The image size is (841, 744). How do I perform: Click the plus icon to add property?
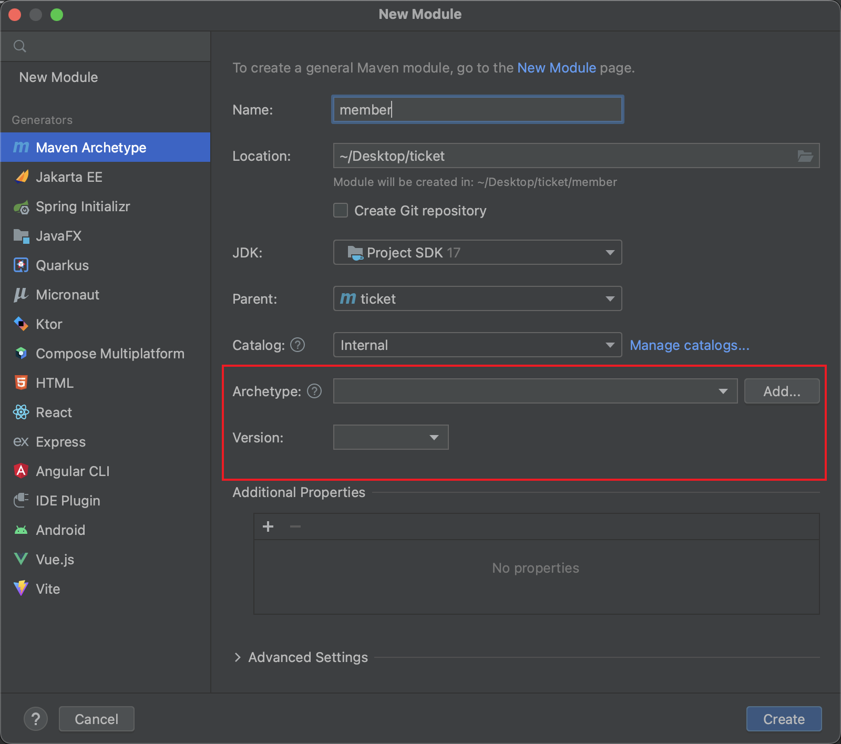coord(268,526)
